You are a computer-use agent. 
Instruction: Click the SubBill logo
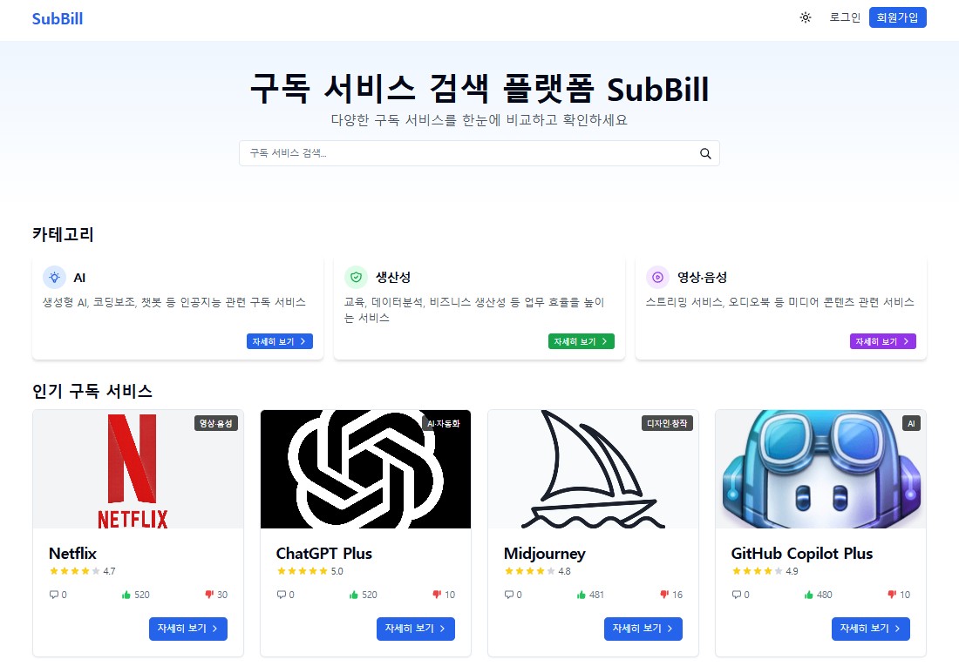coord(57,18)
